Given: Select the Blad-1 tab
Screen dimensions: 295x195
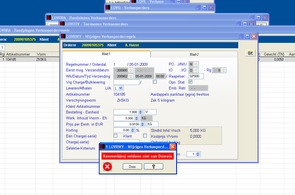Looking at the screenshot, I should (x=106, y=54).
